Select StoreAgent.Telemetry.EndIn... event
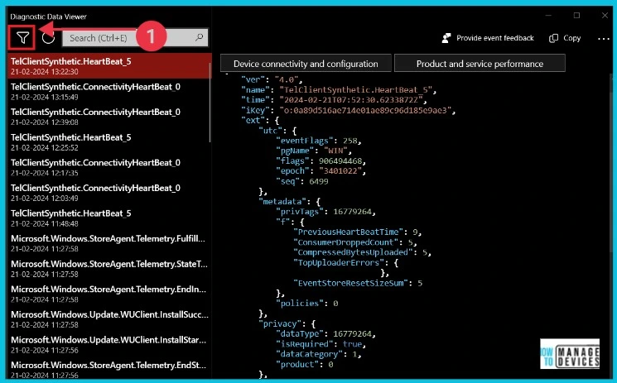This screenshot has height=383, width=617. [x=109, y=294]
